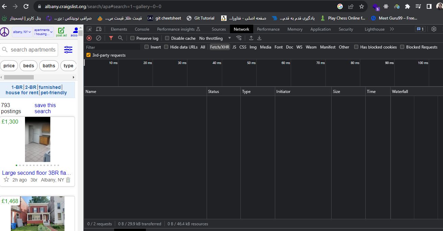
Task: Open network conditions wifi icon
Action: (x=239, y=38)
